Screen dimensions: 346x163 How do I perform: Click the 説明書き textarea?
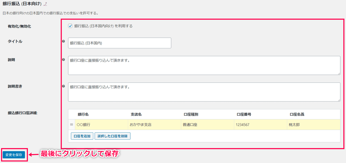point(204,92)
